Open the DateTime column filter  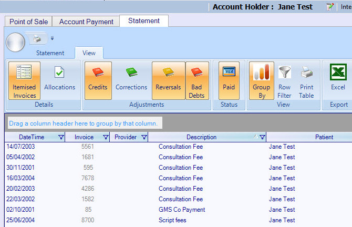tap(61, 137)
